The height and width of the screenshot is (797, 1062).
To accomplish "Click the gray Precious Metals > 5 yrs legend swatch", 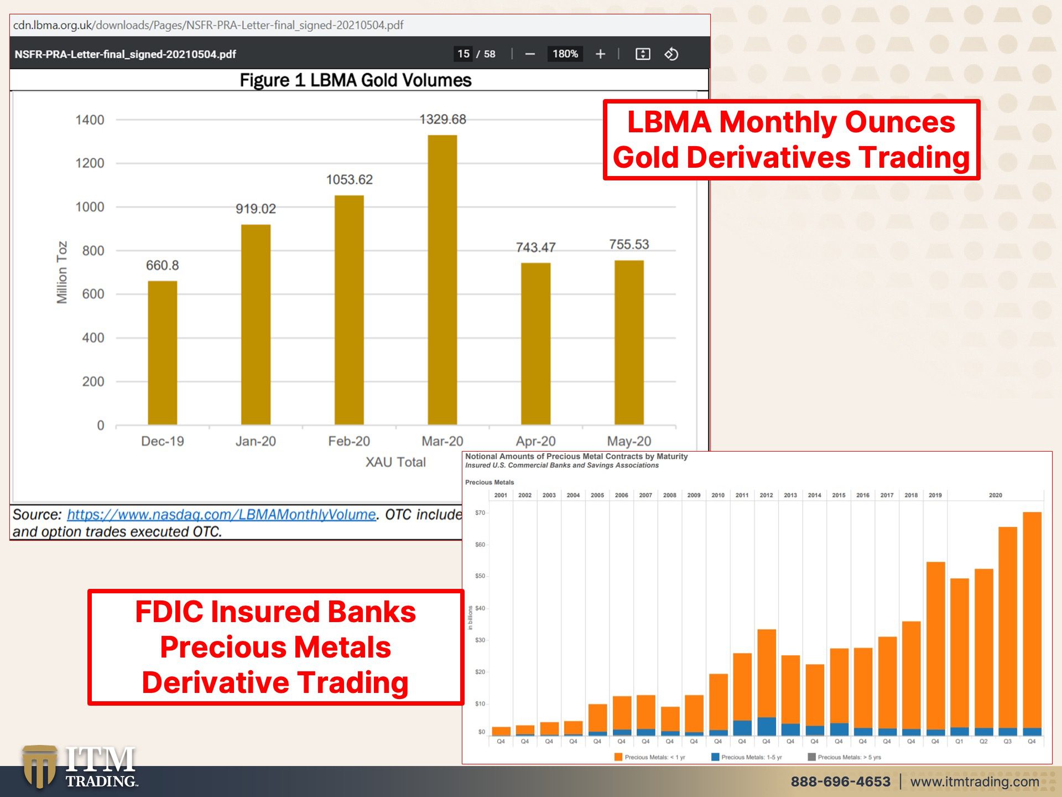I will 811,757.
